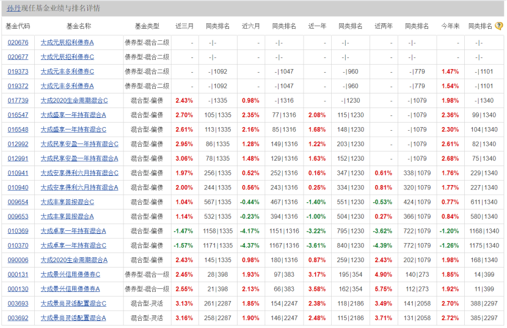Image resolution: width=507 pixels, height=328 pixels.
Task: Click the 近两年 column header
Action: (384, 26)
